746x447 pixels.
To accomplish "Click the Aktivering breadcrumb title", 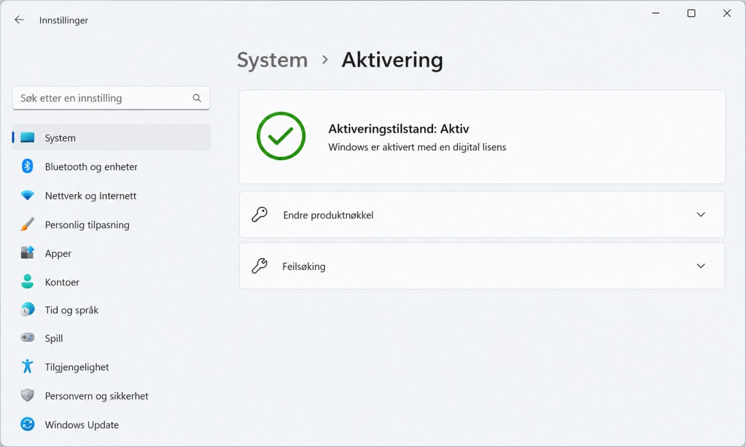I will [x=392, y=60].
